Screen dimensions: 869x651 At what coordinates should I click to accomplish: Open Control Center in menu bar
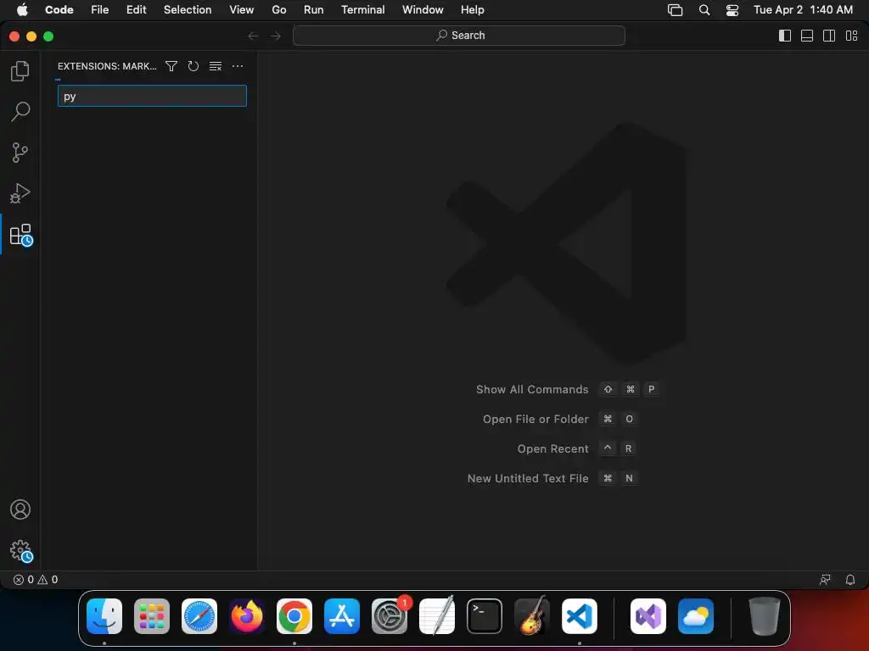tap(732, 10)
